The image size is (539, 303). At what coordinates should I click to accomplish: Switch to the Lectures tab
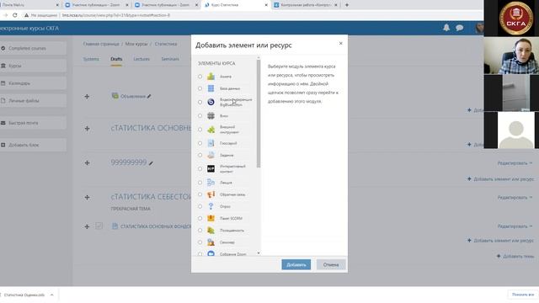pyautogui.click(x=141, y=59)
